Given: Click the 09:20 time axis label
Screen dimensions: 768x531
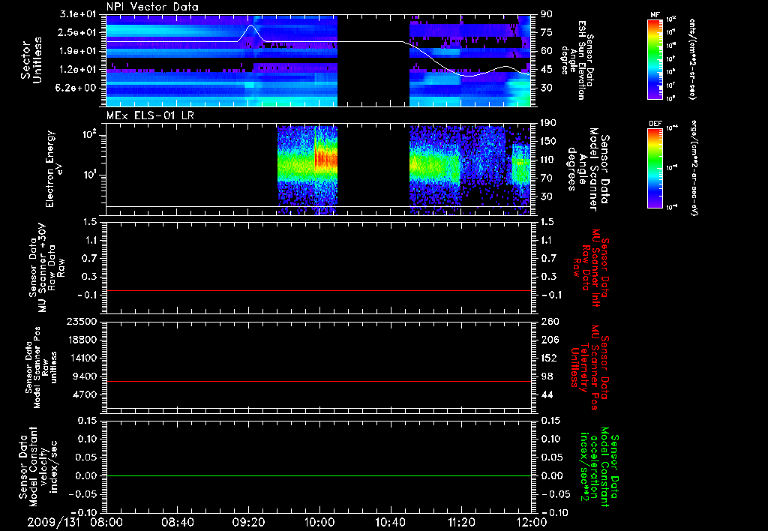Looking at the screenshot, I should (249, 522).
